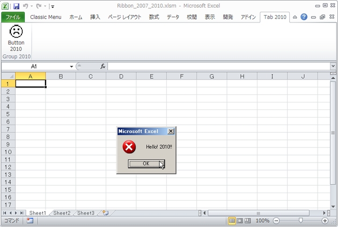This screenshot has width=338, height=227.
Task: Click the vertical scrollbar up arrow
Action: click(x=333, y=78)
